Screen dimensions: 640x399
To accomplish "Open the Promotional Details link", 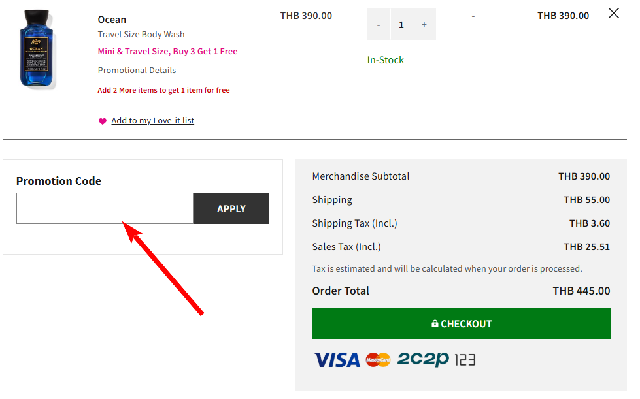I will [137, 70].
